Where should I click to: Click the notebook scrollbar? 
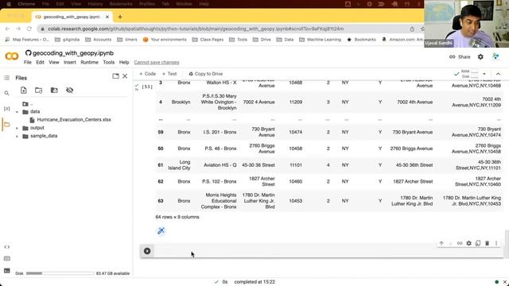point(507,243)
